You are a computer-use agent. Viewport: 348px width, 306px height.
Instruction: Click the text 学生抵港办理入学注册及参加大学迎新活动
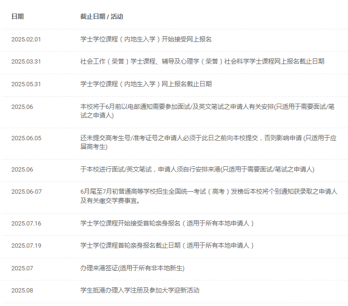click(x=140, y=291)
